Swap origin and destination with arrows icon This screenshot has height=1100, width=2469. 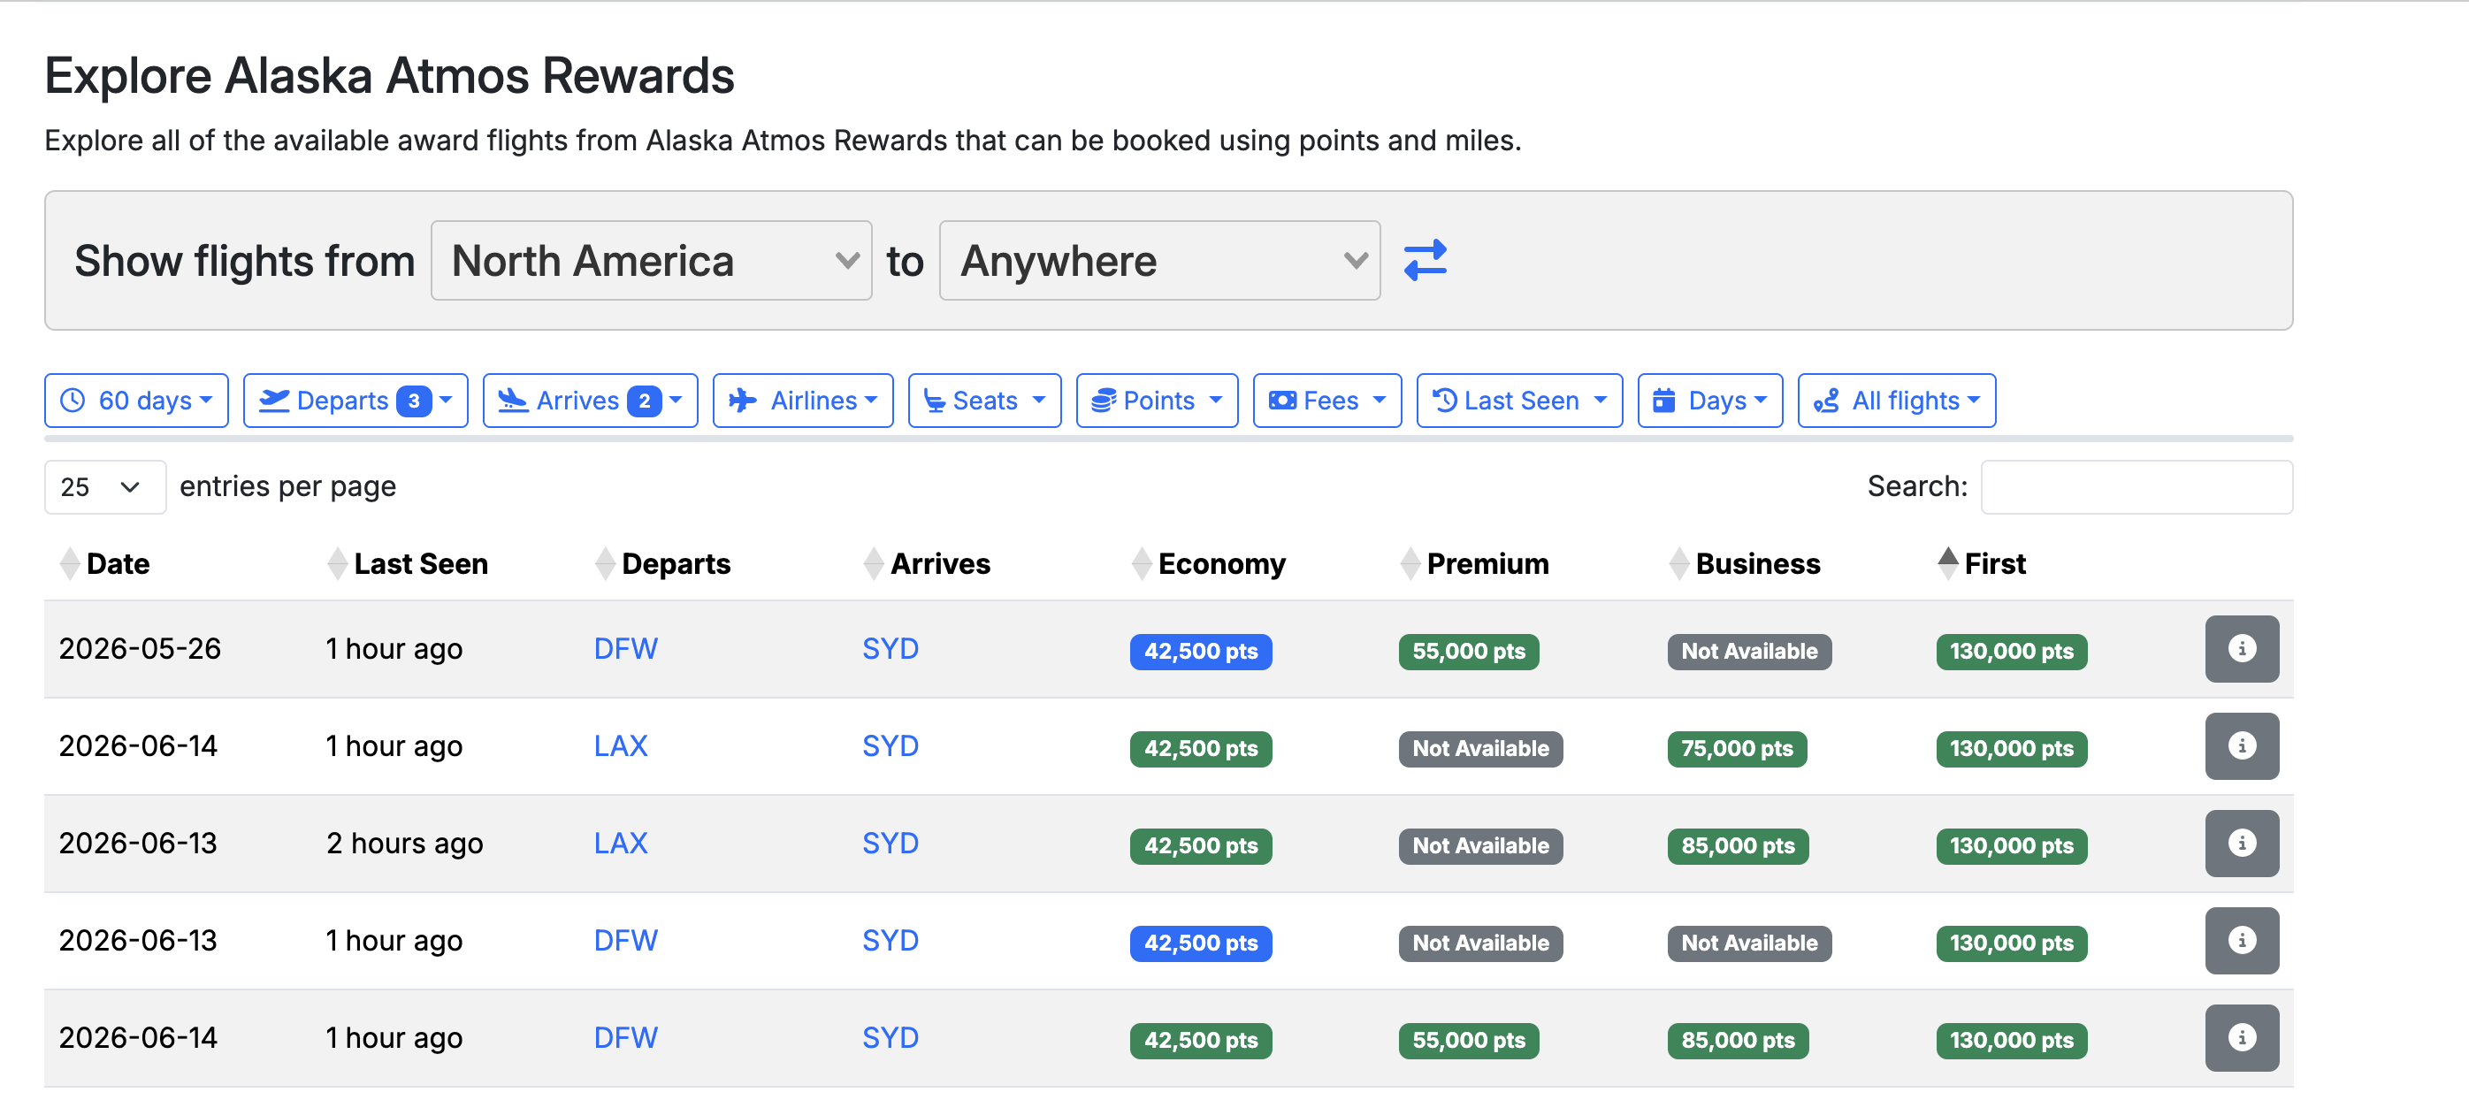(x=1426, y=261)
